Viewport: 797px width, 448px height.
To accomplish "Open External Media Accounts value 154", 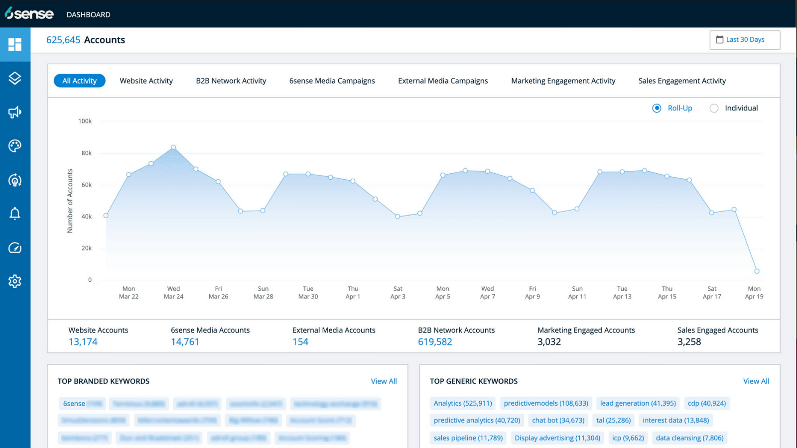I will point(300,342).
